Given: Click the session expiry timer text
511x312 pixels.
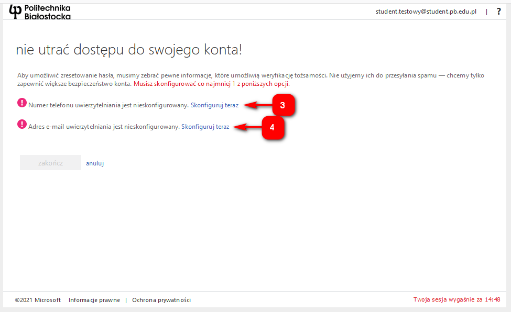Looking at the screenshot, I should point(456,299).
